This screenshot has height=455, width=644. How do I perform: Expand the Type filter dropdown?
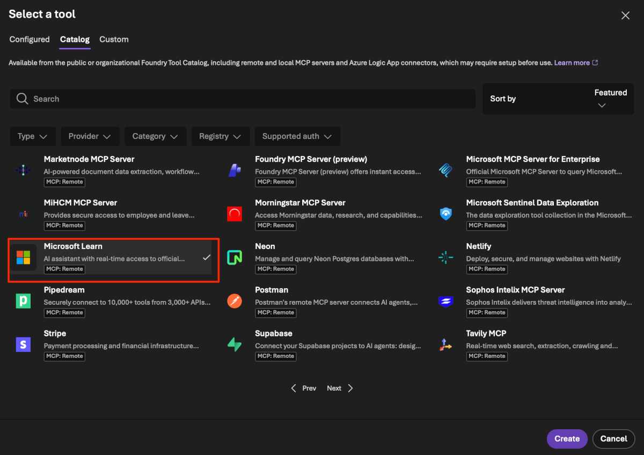[x=33, y=136]
